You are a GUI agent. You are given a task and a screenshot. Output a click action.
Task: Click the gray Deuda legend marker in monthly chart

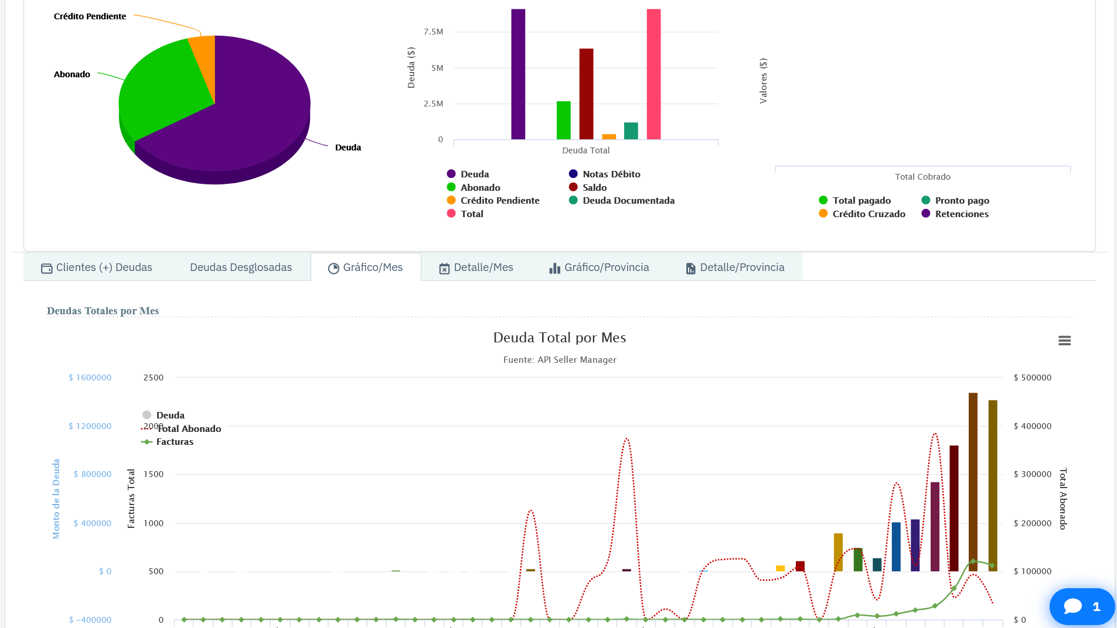[147, 415]
